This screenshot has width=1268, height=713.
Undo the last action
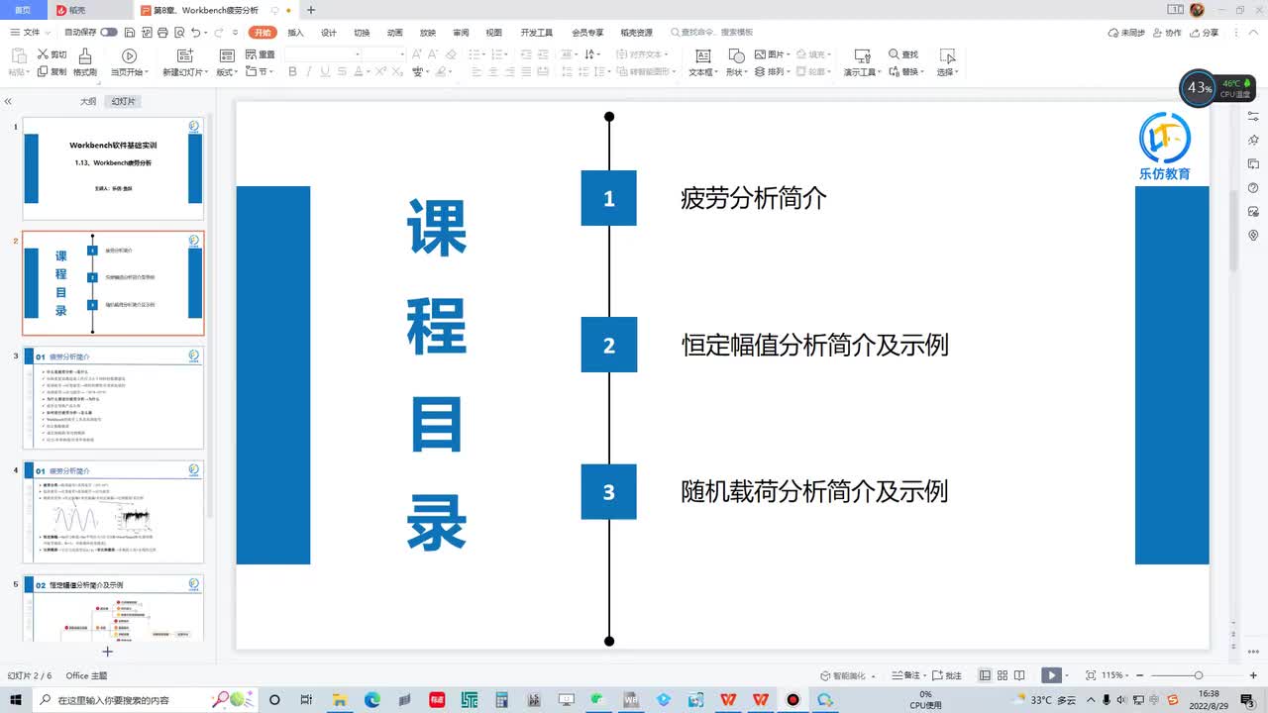(x=196, y=33)
